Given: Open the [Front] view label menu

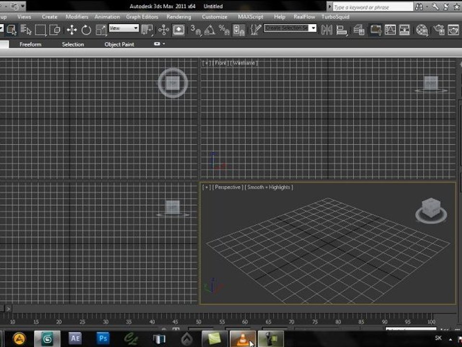Looking at the screenshot, I should [x=220, y=63].
